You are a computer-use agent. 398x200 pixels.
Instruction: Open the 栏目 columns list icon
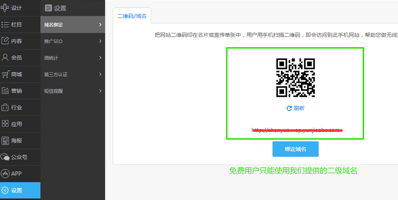point(5,25)
